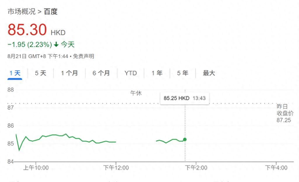Click the 85.25 HKD tooltip

click(x=185, y=98)
